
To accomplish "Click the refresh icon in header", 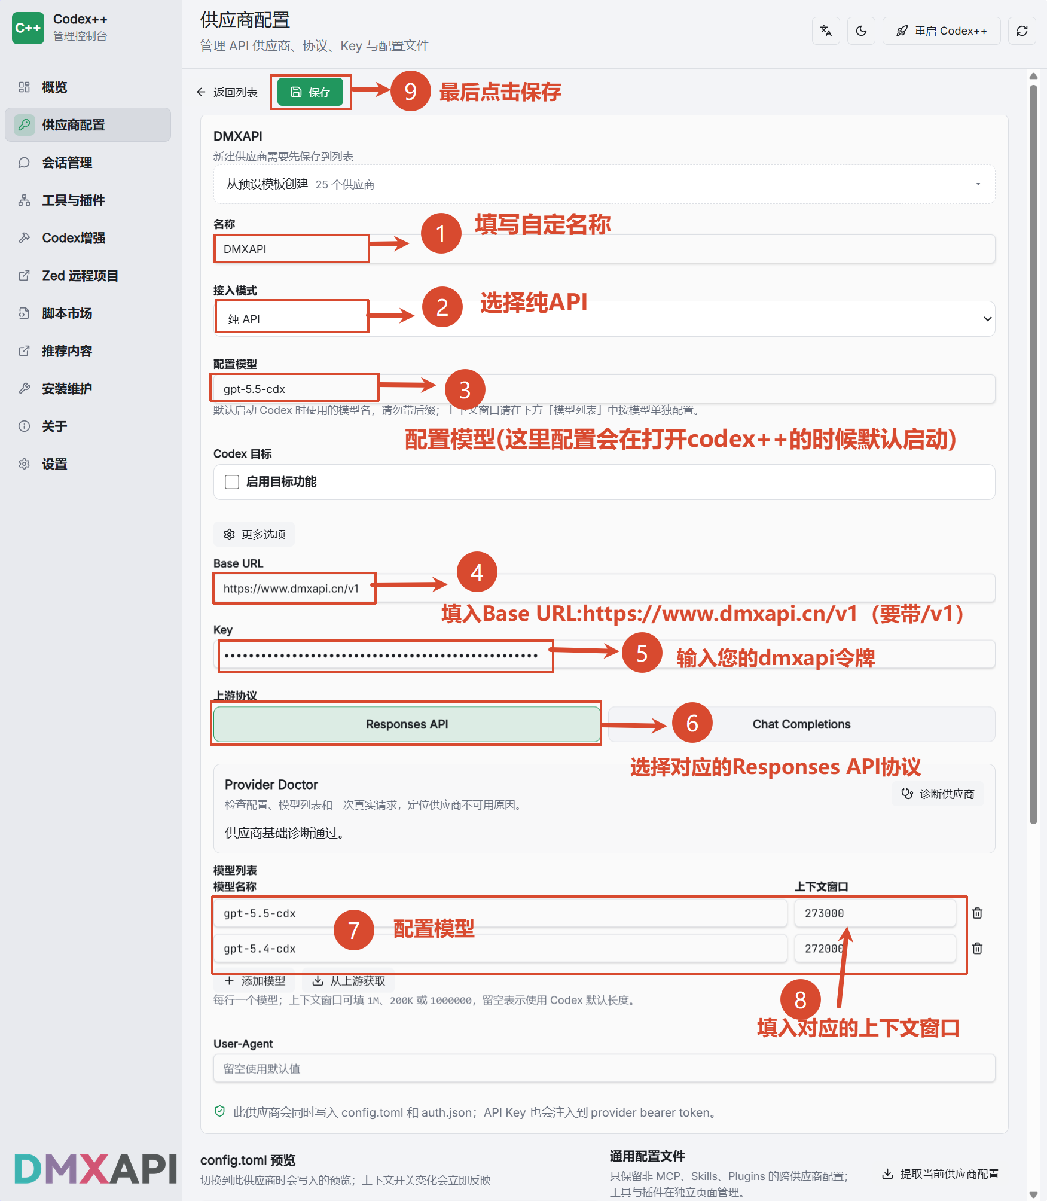I will [x=1022, y=31].
